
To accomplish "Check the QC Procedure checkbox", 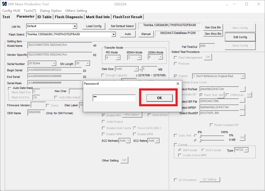I will (176, 180).
